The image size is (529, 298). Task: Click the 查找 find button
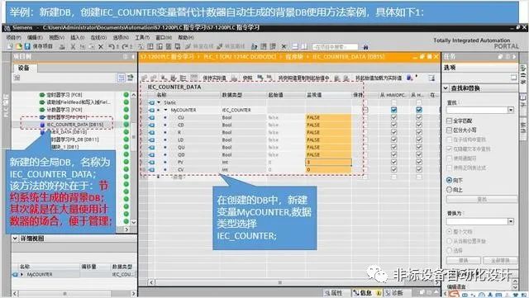pos(481,199)
